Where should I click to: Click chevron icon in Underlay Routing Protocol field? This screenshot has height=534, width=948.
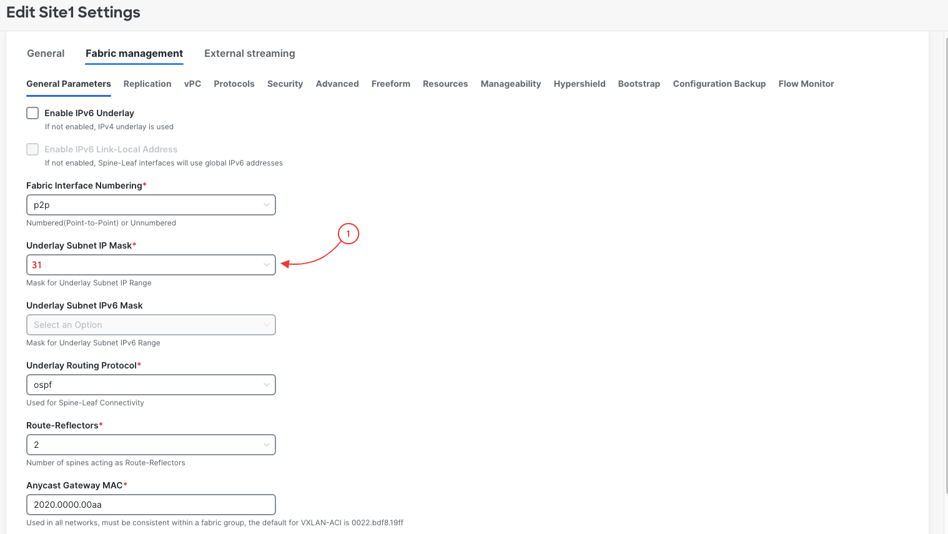click(267, 385)
